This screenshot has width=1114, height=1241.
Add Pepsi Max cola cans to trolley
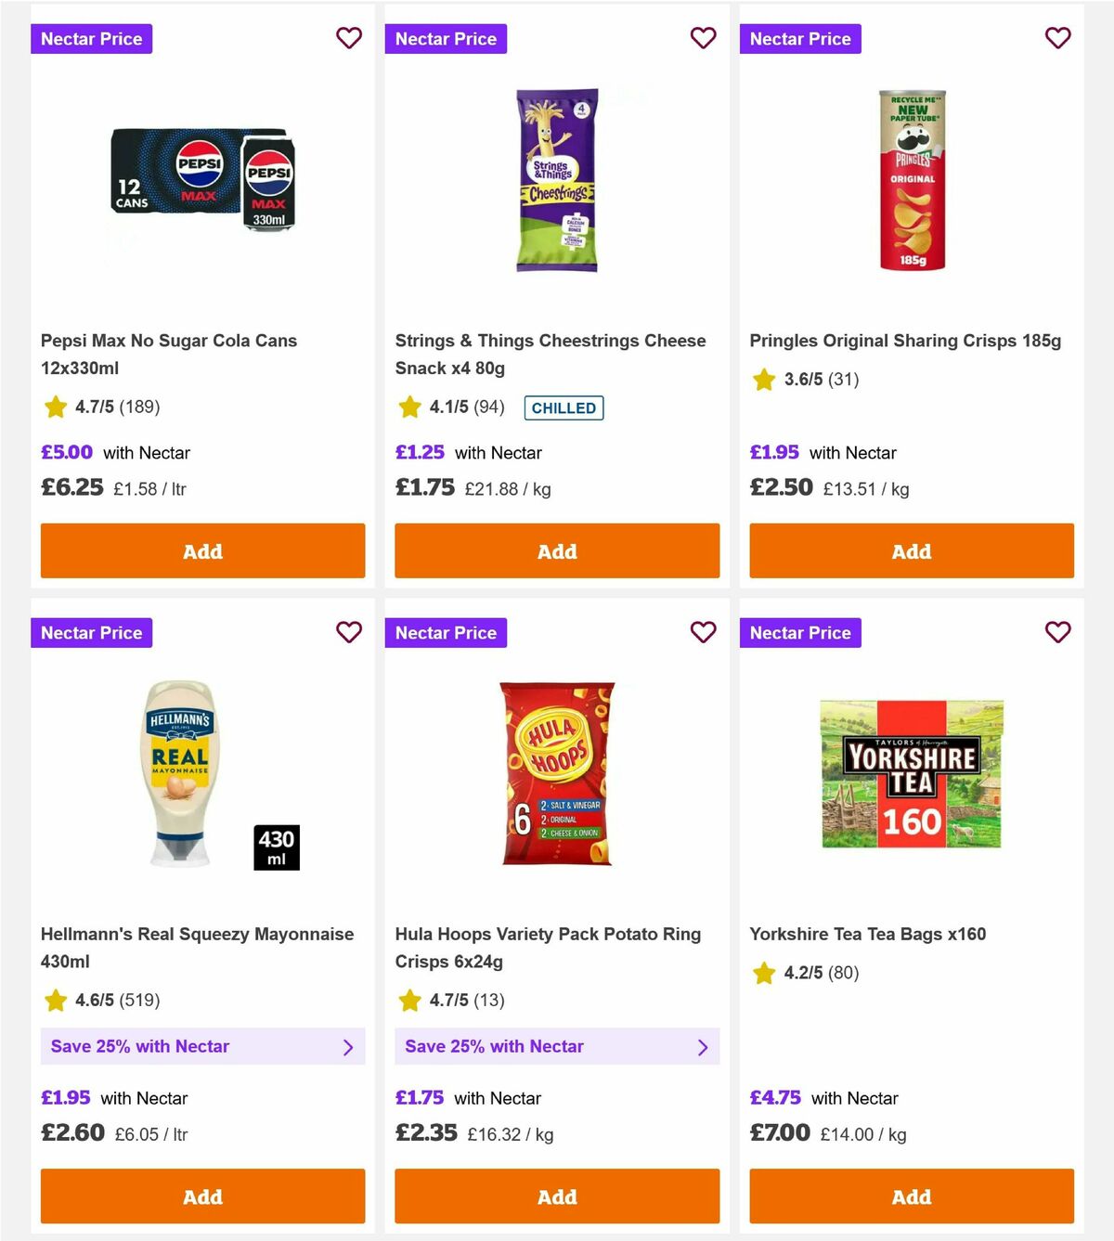pyautogui.click(x=202, y=550)
